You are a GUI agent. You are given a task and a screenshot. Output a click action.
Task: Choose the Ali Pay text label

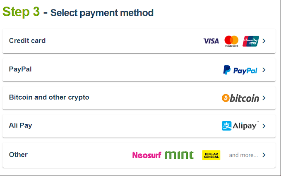(x=21, y=125)
